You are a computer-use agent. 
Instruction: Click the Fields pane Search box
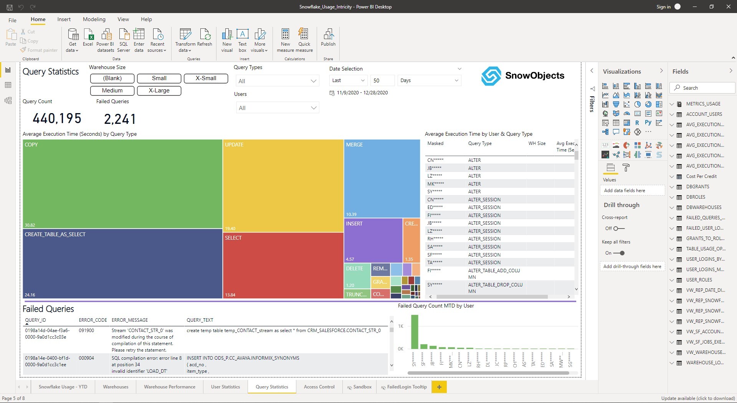pyautogui.click(x=702, y=88)
